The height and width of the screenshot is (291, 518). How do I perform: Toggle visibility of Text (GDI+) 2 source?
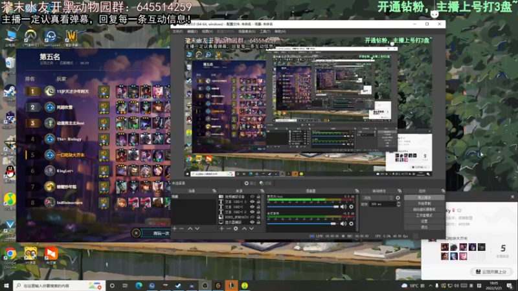pos(253,212)
